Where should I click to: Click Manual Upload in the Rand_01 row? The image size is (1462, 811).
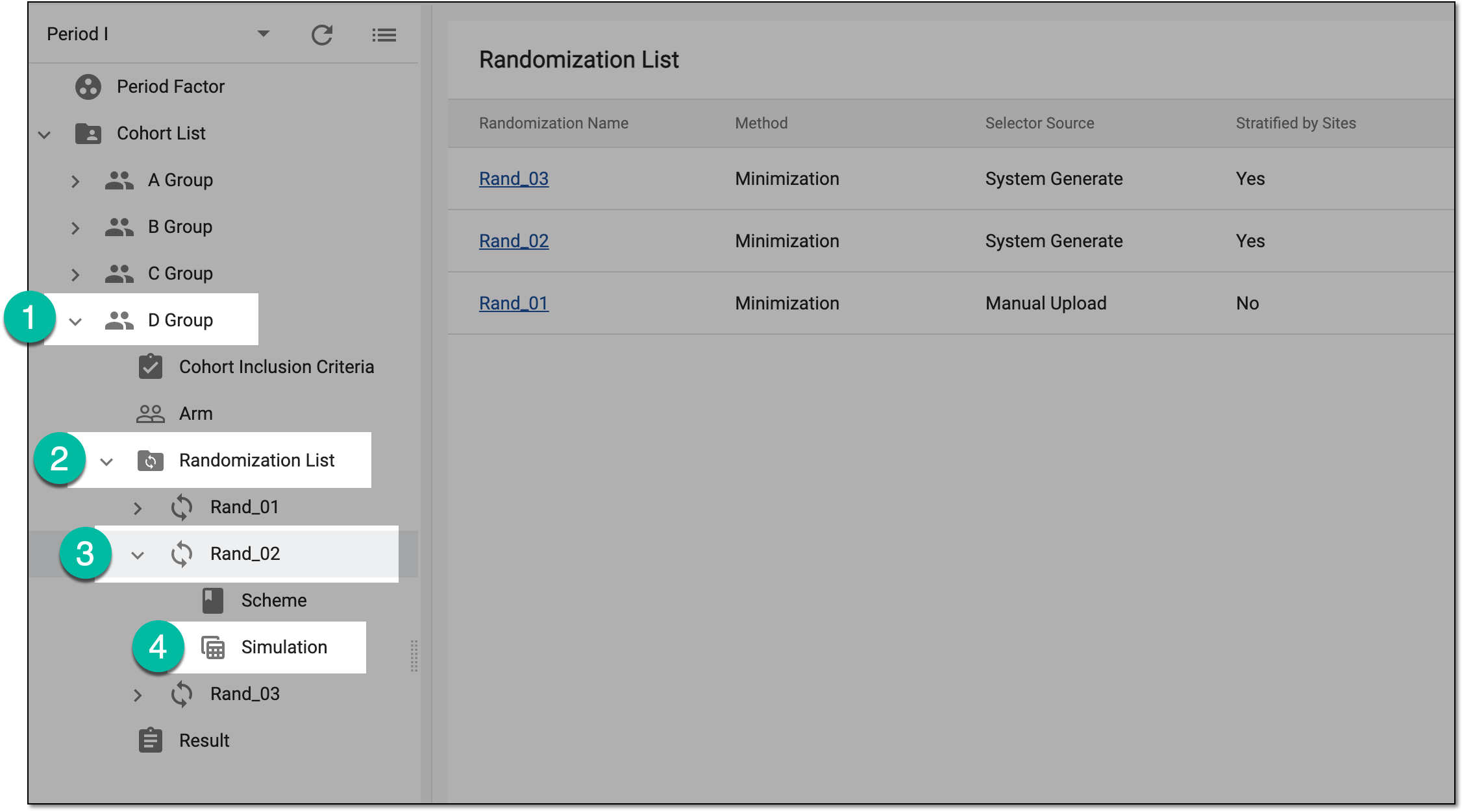coord(1046,303)
